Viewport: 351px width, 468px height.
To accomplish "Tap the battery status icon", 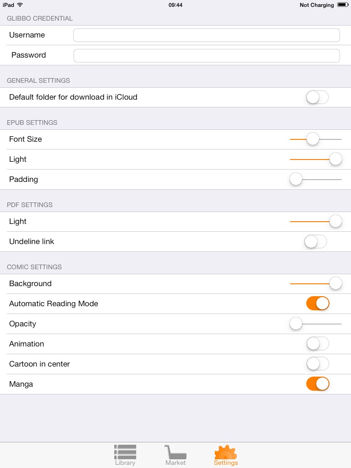I will point(343,5).
